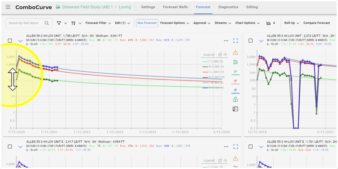The height and width of the screenshot is (169, 338).
Task: Focus the Search By Well Name field
Action: (x=29, y=23)
